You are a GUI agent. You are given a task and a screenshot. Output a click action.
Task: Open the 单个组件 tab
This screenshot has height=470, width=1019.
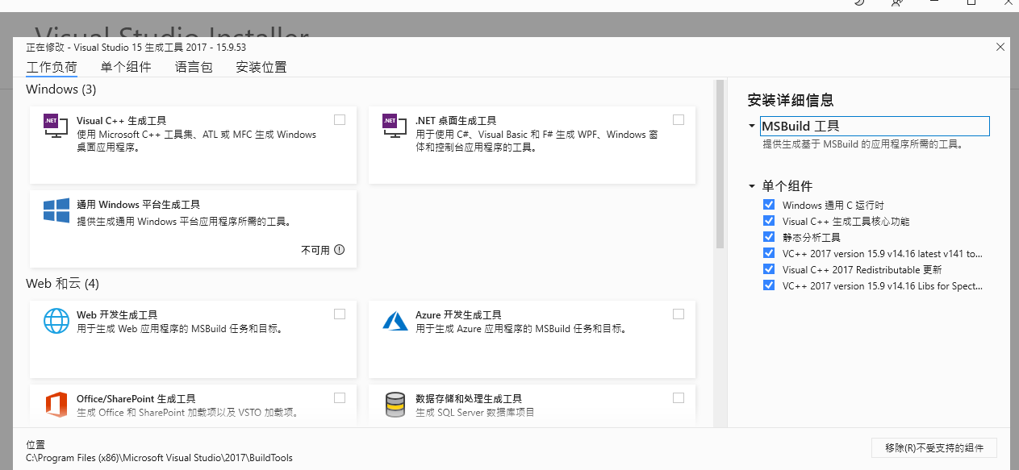[x=126, y=67]
